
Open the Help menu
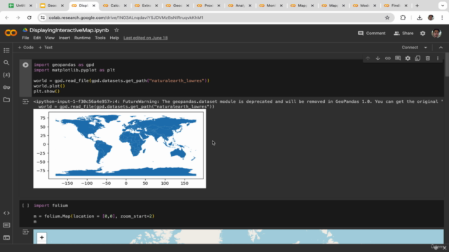[x=114, y=38]
